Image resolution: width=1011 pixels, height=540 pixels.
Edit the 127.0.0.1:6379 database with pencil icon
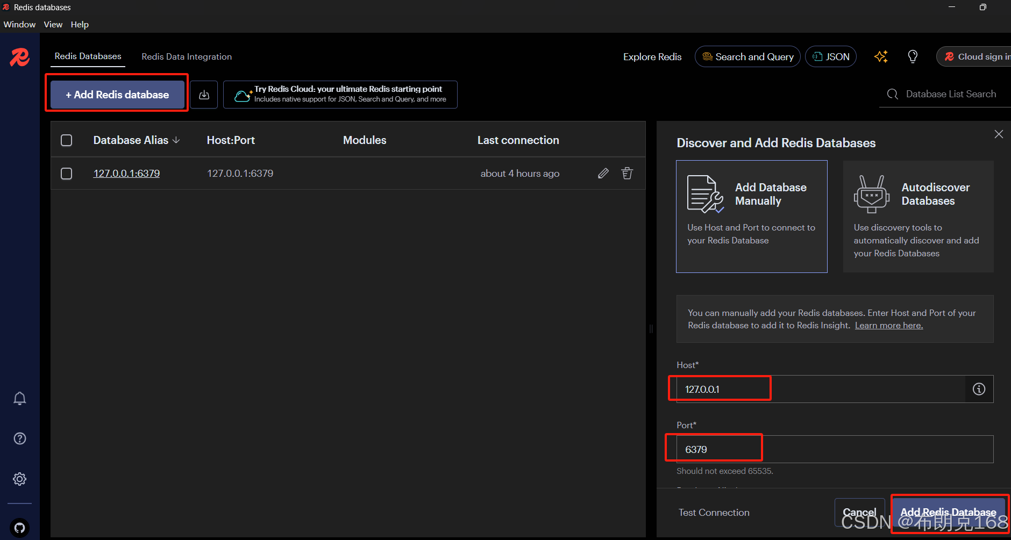pos(603,173)
